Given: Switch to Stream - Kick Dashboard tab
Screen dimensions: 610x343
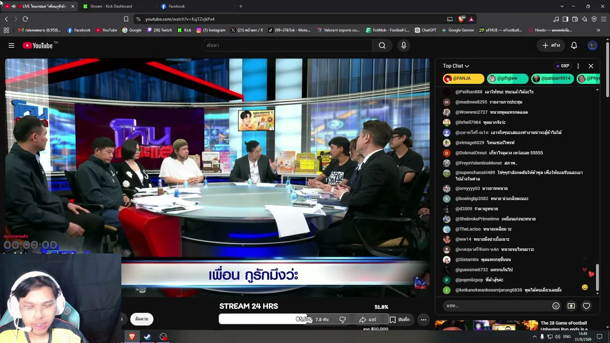Looking at the screenshot, I should (x=117, y=6).
